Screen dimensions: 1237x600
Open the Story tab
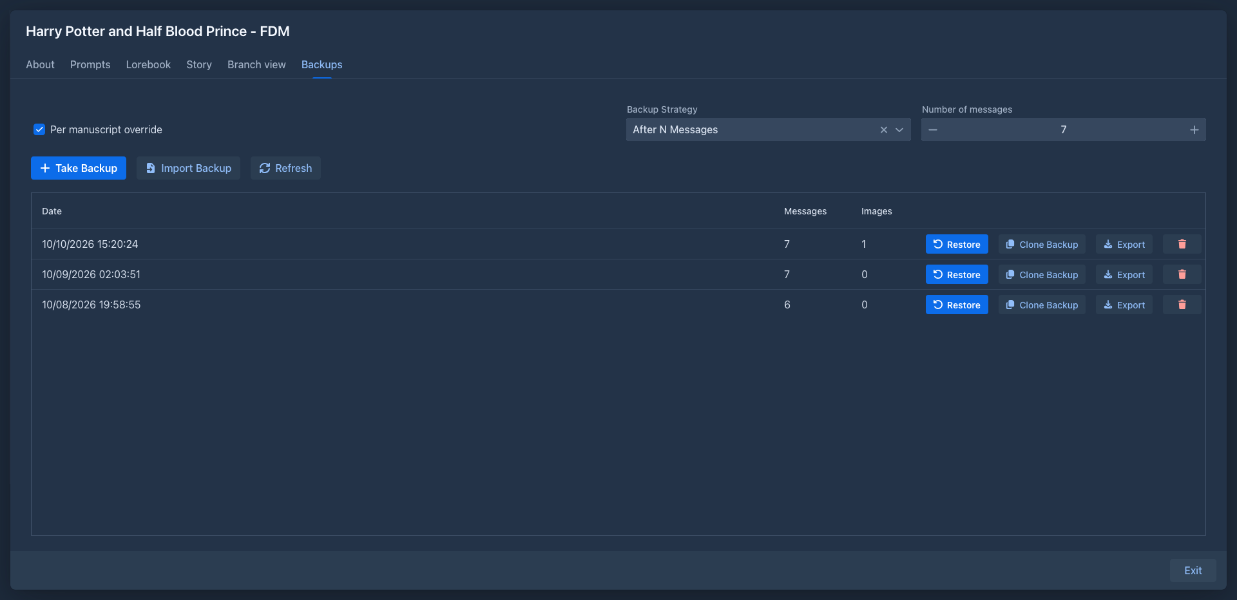199,64
